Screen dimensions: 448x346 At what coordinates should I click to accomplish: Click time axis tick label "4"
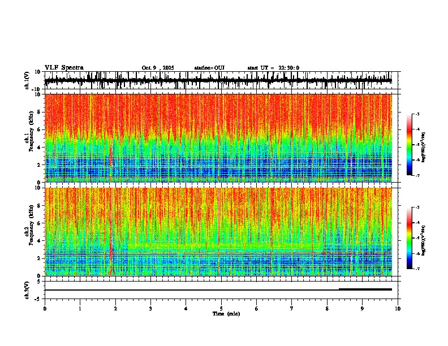point(186,309)
